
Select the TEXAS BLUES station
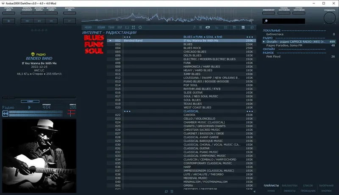181,104
